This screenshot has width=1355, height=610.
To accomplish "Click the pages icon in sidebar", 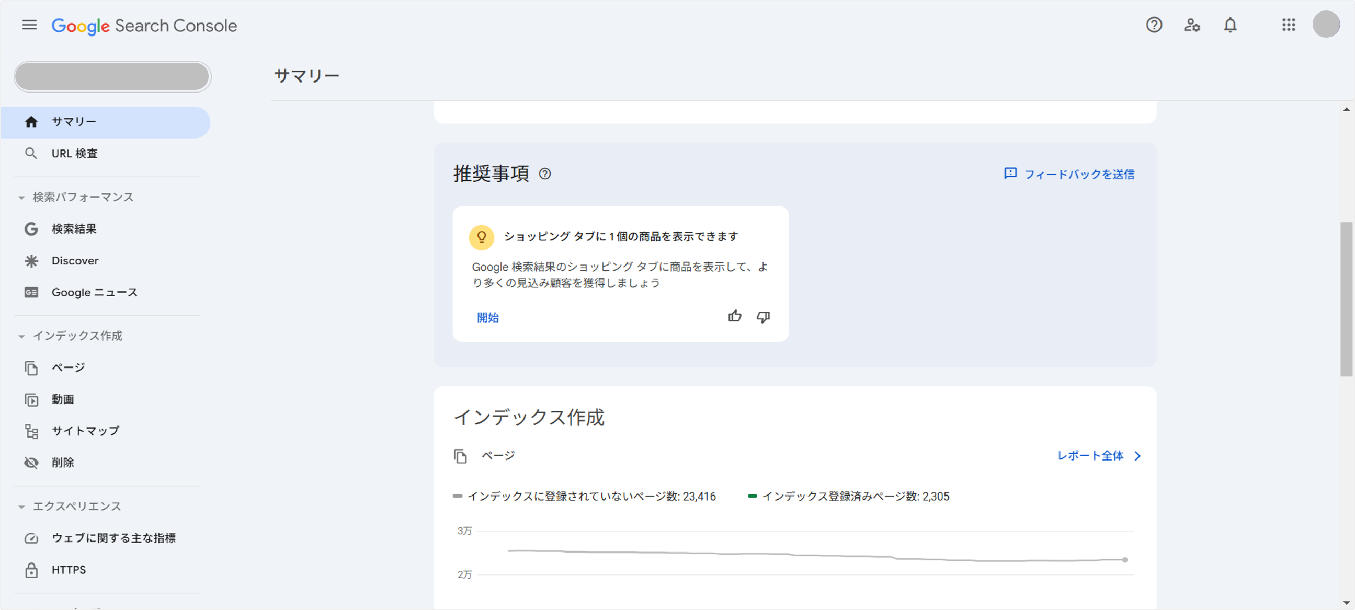I will point(31,368).
